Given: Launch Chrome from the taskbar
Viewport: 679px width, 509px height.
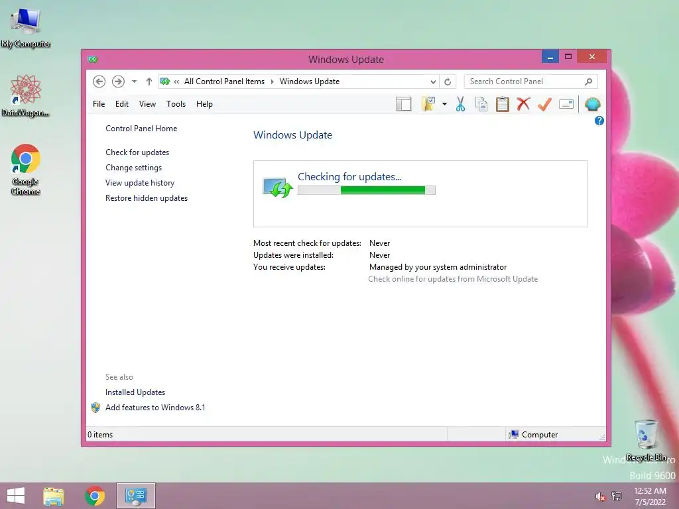Looking at the screenshot, I should coord(95,496).
